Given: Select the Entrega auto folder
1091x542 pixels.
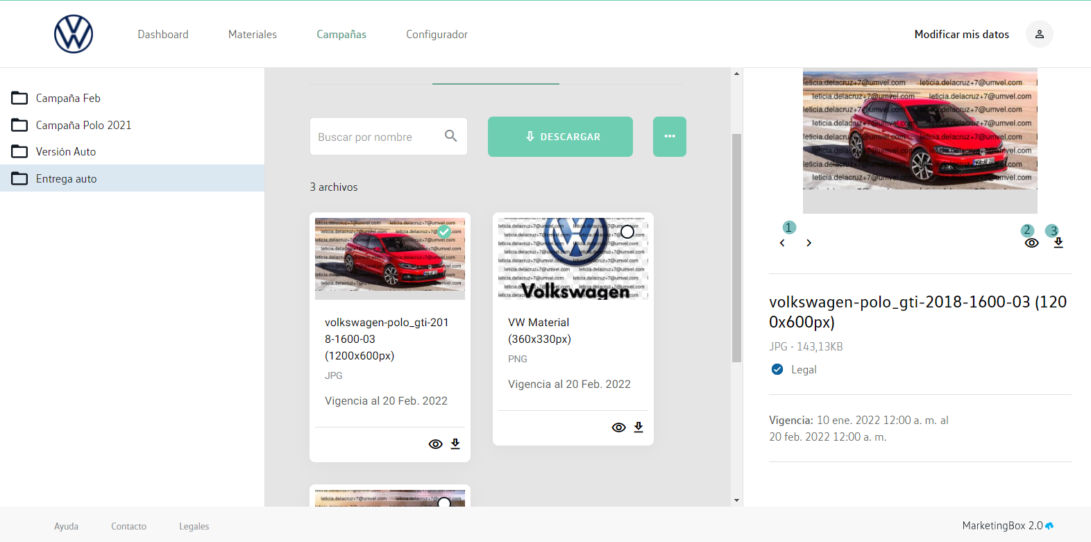Looking at the screenshot, I should tap(132, 178).
